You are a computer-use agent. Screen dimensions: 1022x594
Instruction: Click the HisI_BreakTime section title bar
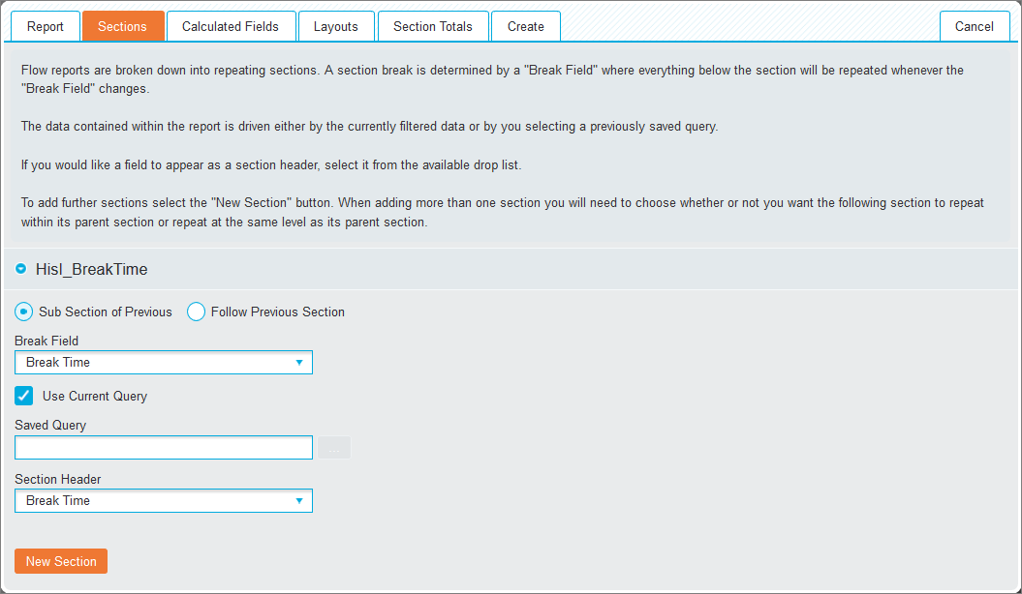pos(511,269)
